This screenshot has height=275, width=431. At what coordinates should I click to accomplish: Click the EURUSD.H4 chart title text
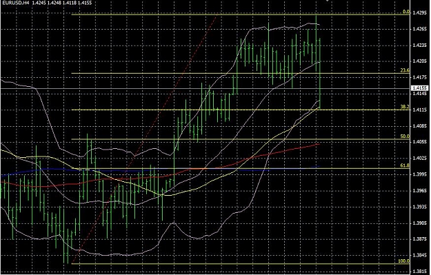(15, 3)
